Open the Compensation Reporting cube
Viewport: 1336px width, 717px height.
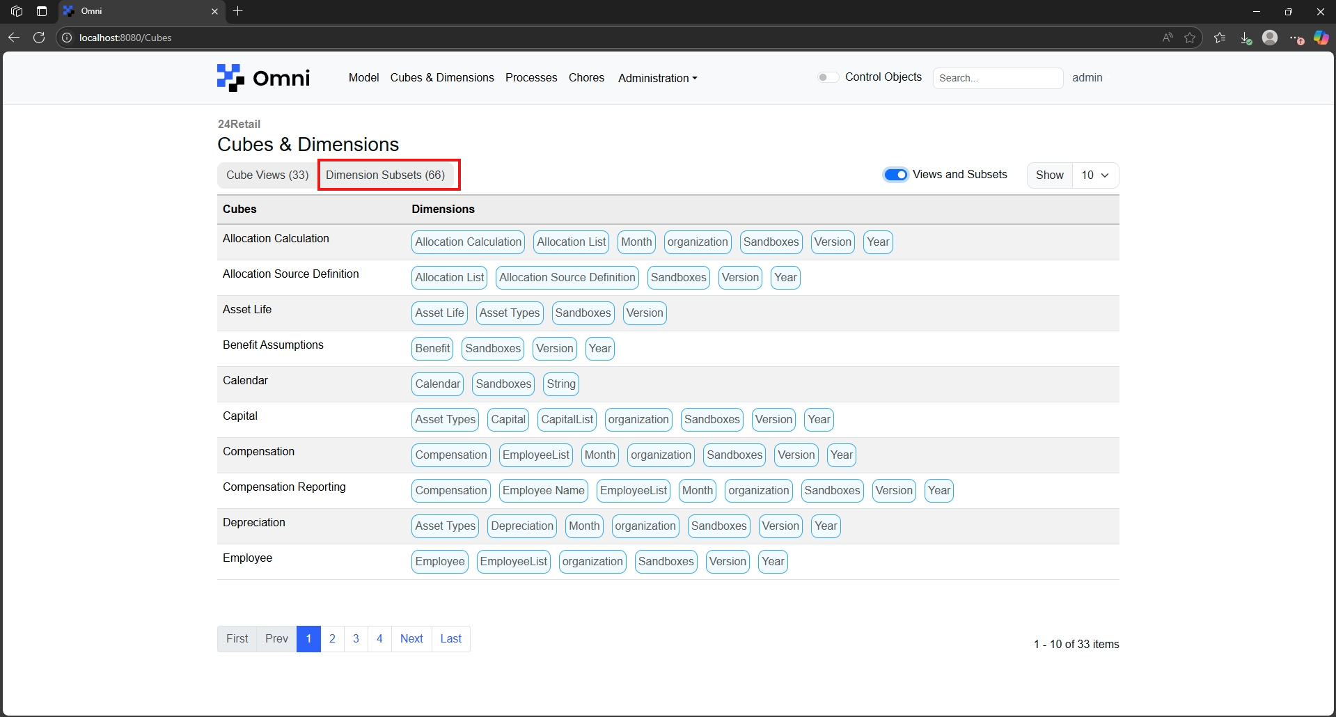pos(284,487)
